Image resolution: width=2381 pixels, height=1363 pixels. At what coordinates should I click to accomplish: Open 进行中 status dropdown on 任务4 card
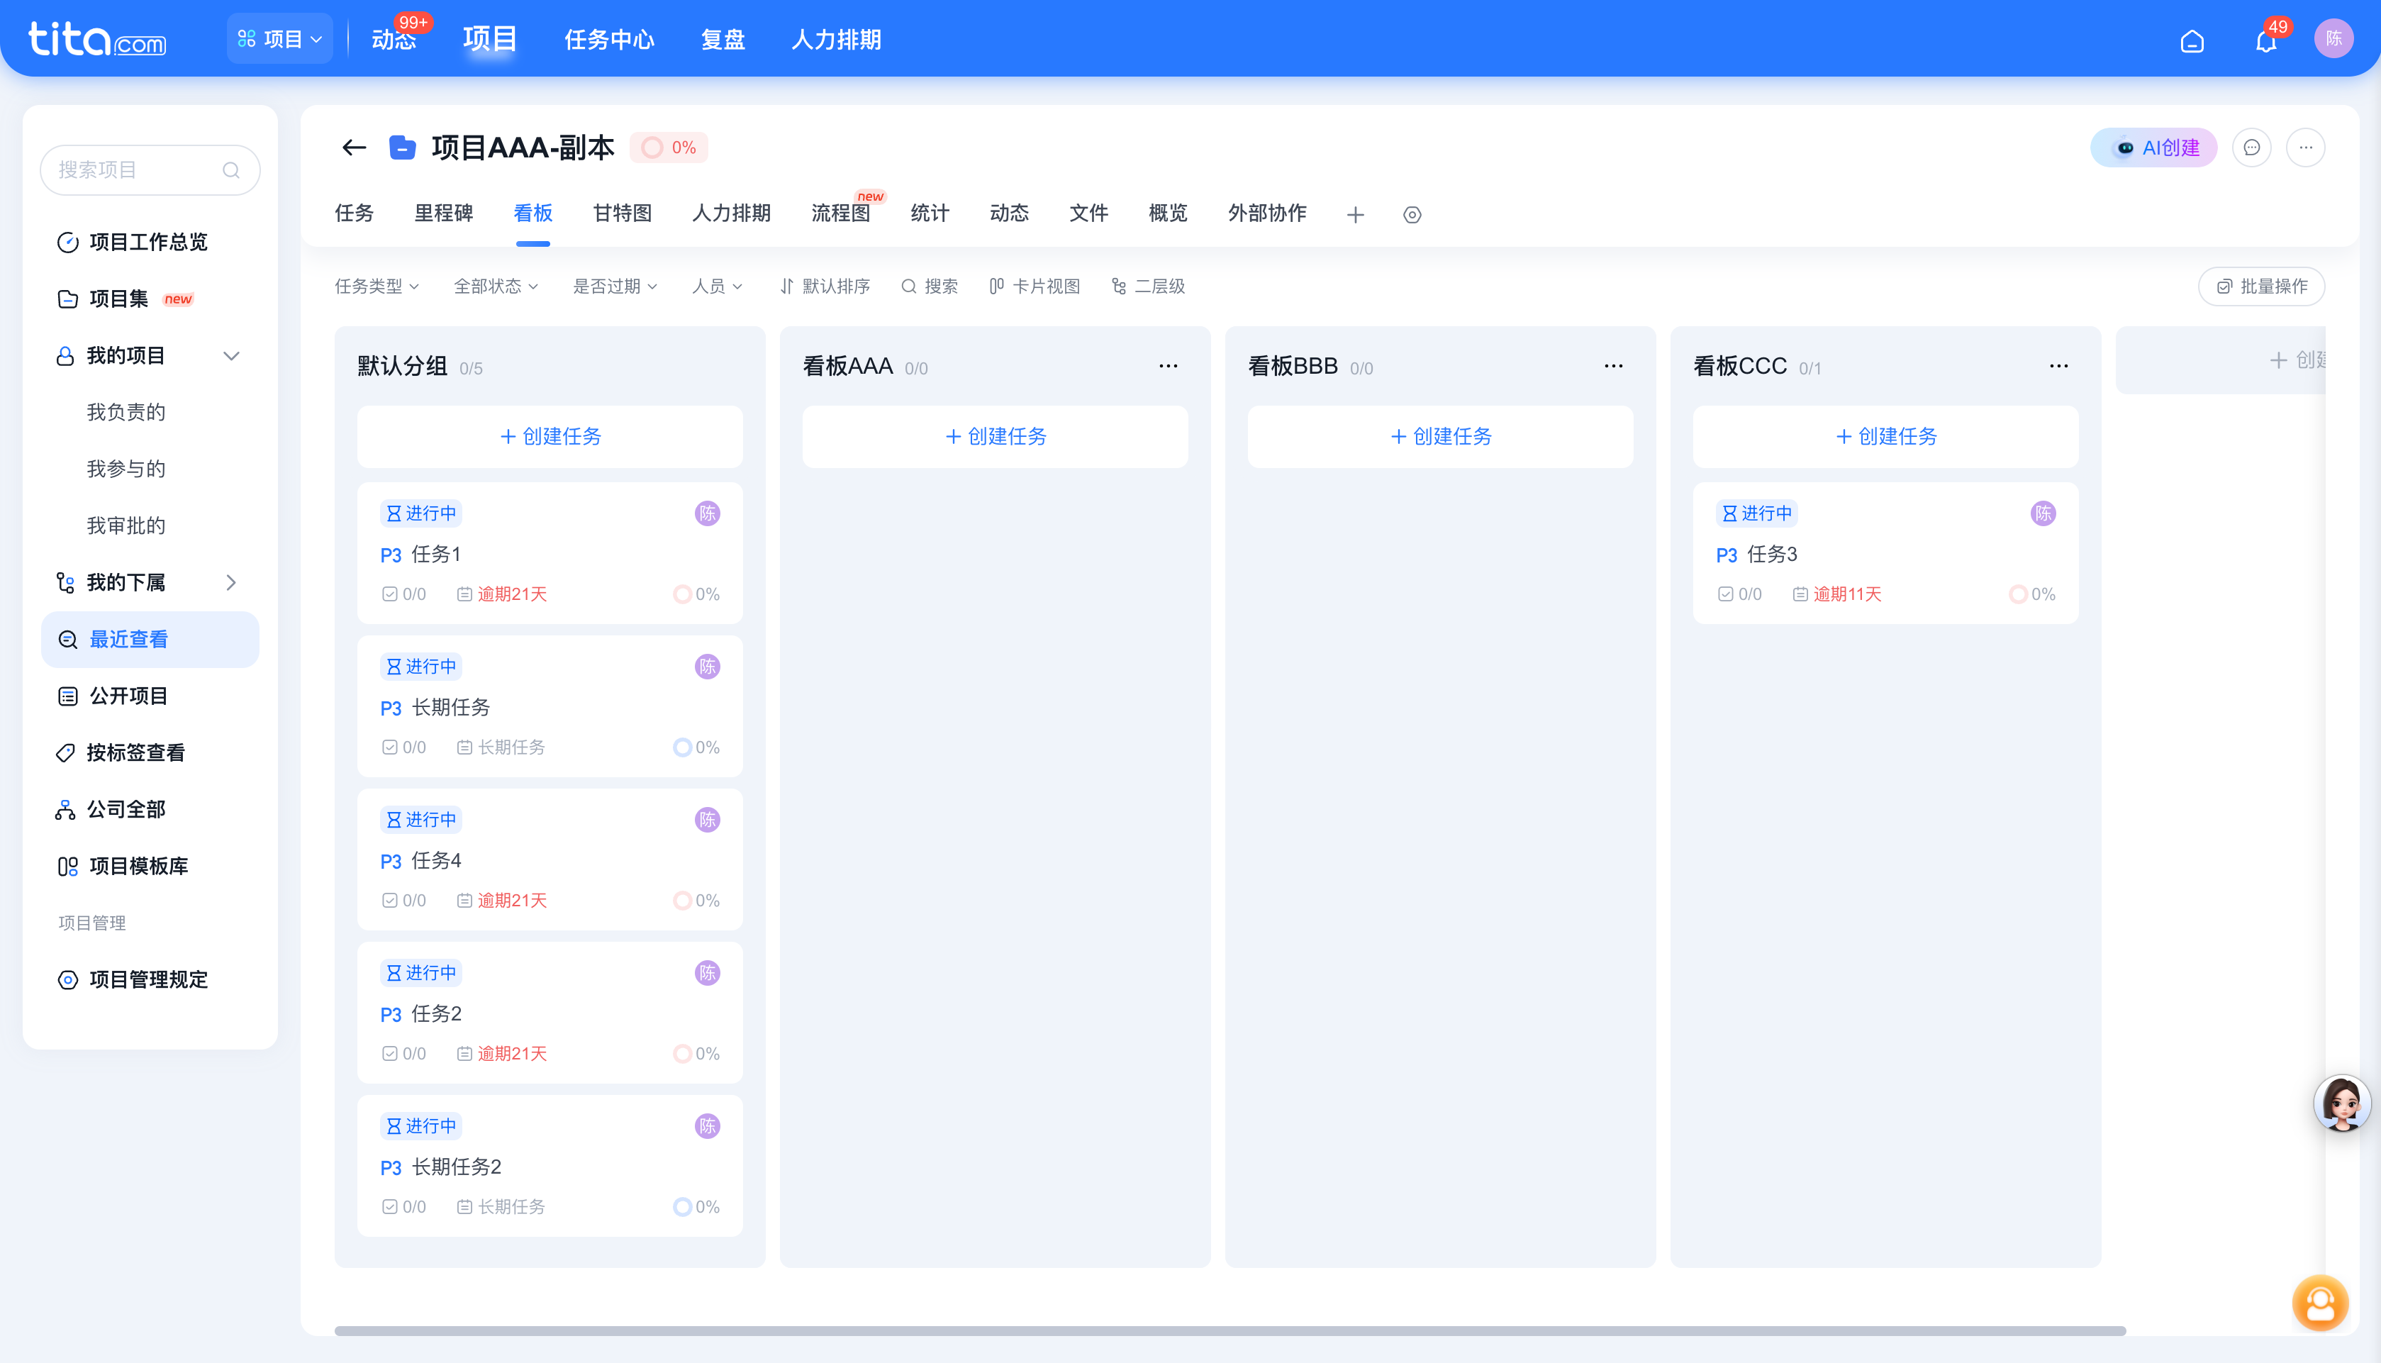coord(421,819)
